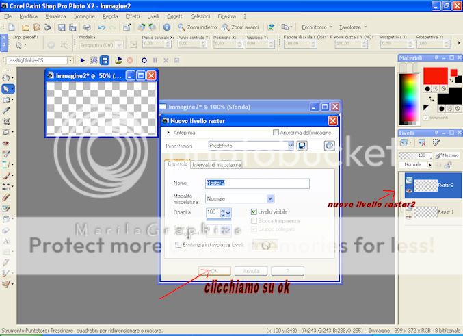Swap foreground and background materials arrow
This screenshot has width=463, height=336.
pos(432,99)
